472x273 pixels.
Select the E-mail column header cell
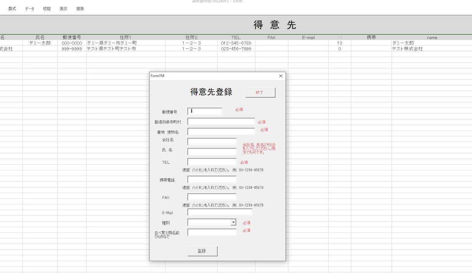(x=308, y=38)
